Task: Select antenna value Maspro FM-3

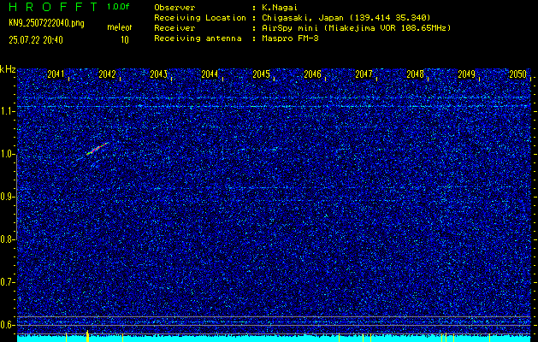Action: [290, 38]
